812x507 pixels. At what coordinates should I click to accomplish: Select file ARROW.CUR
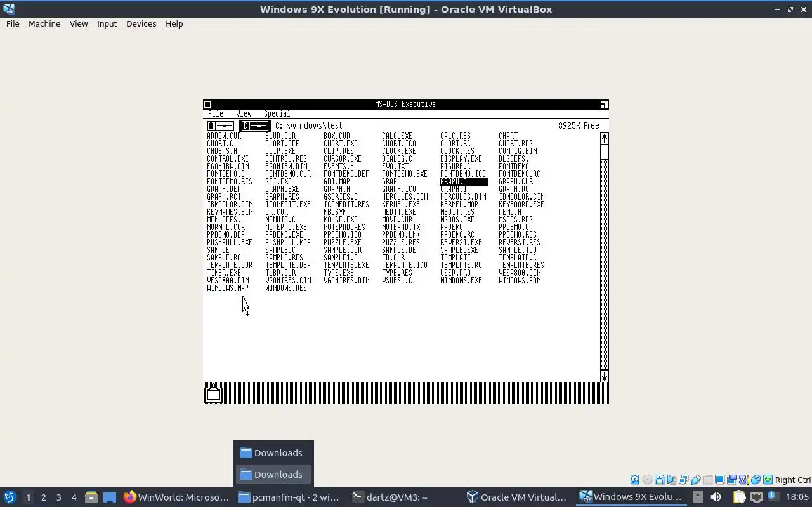(x=224, y=136)
